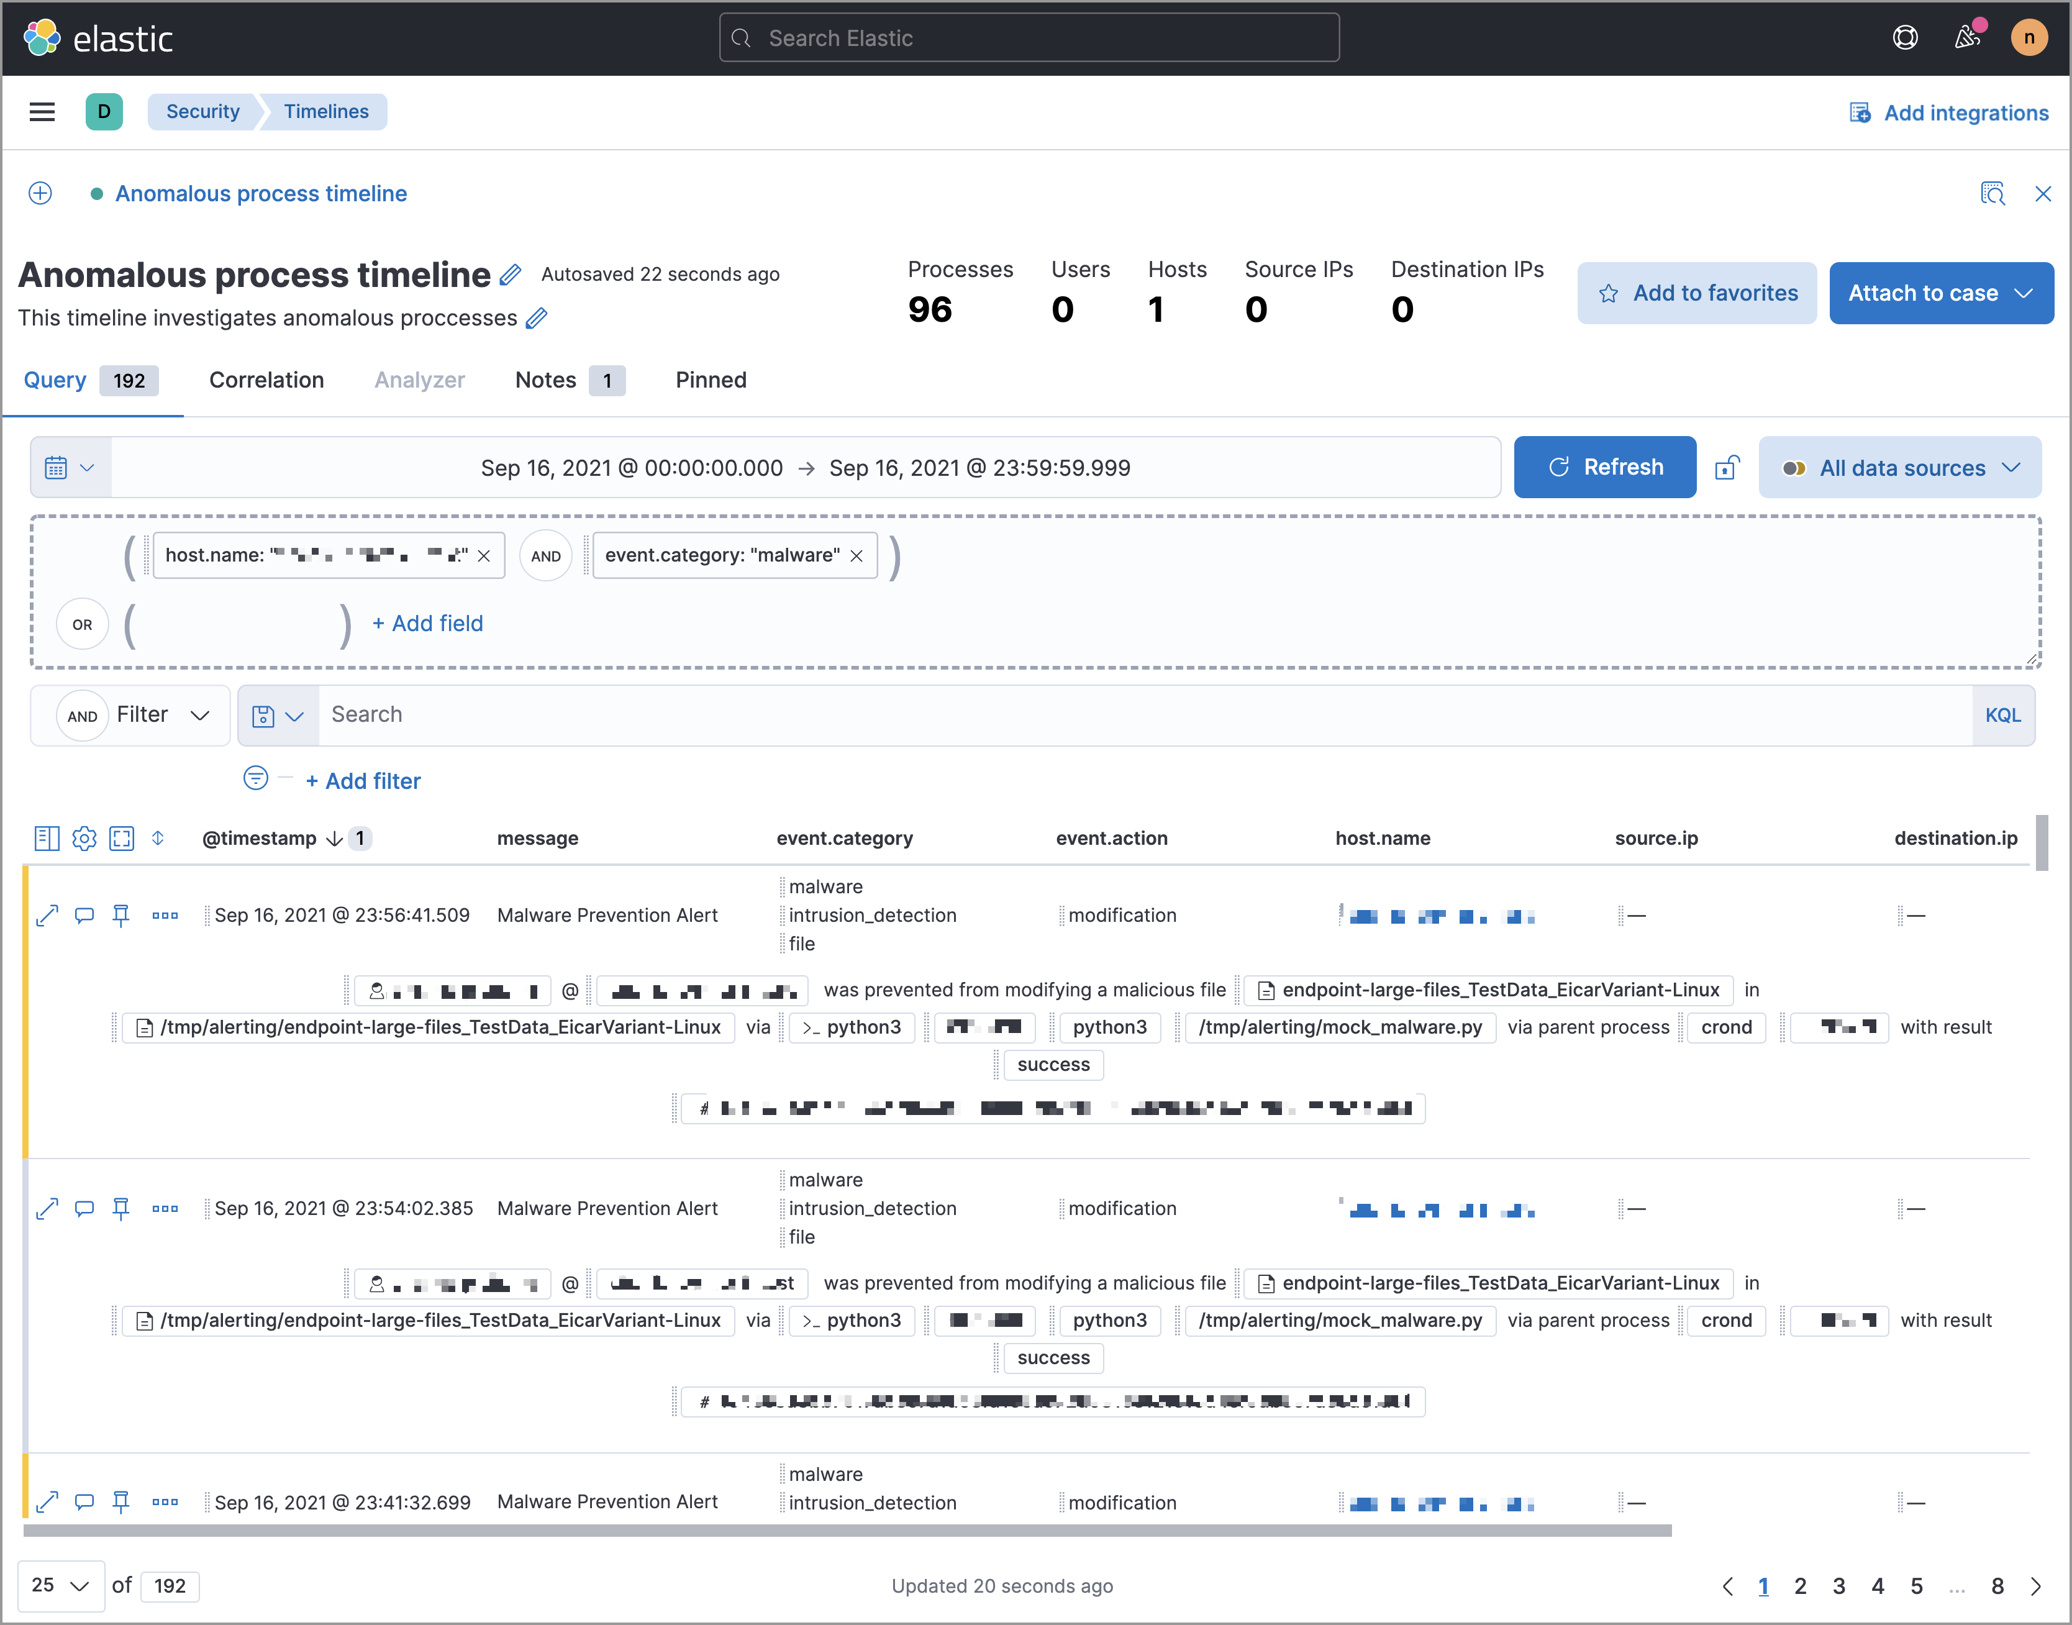Open event renderer settings via the gear icon
The height and width of the screenshot is (1625, 2072).
point(84,838)
